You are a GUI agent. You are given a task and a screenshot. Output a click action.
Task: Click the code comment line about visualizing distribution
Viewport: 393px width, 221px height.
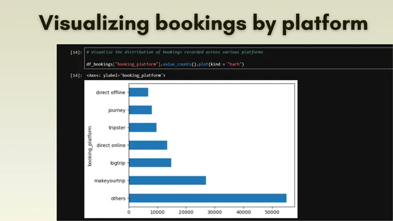tap(175, 52)
